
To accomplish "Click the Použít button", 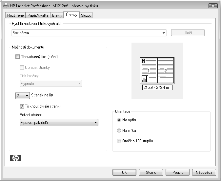I will (177, 172).
